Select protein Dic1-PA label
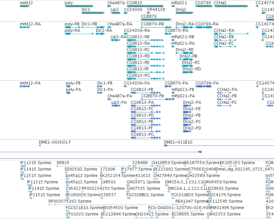This screenshot has height=219, width=274. (105, 90)
